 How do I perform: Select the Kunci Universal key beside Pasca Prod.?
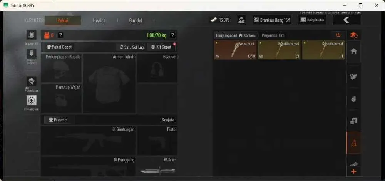[279, 50]
